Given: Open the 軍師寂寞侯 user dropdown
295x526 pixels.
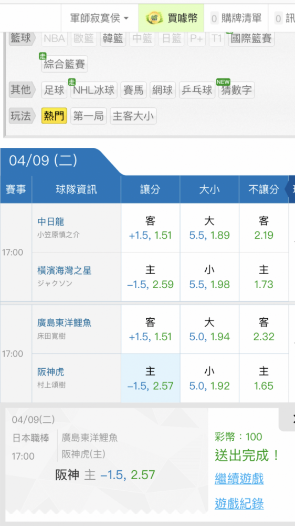Looking at the screenshot, I should 99,18.
